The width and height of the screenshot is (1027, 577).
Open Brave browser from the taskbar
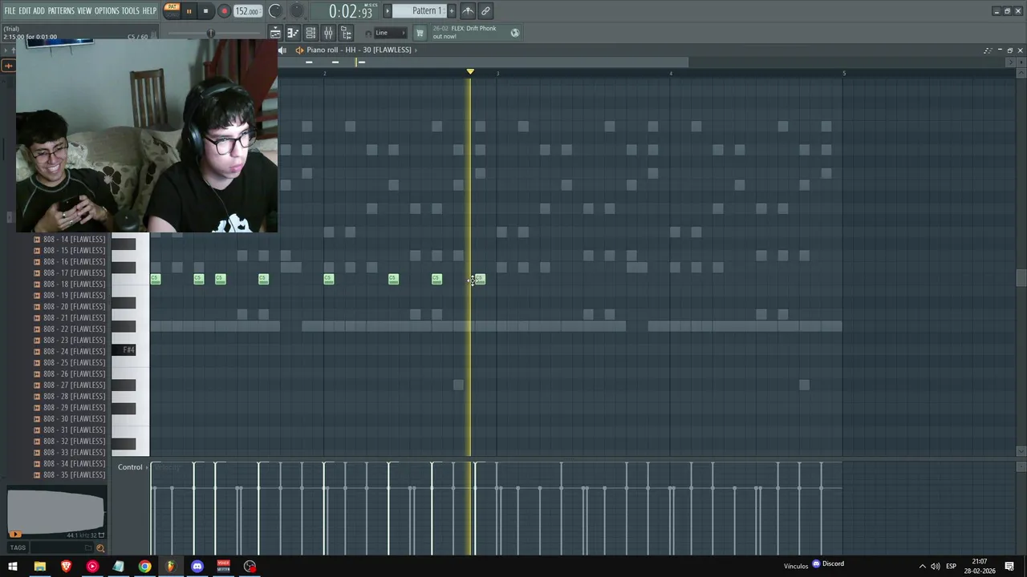[x=66, y=567]
